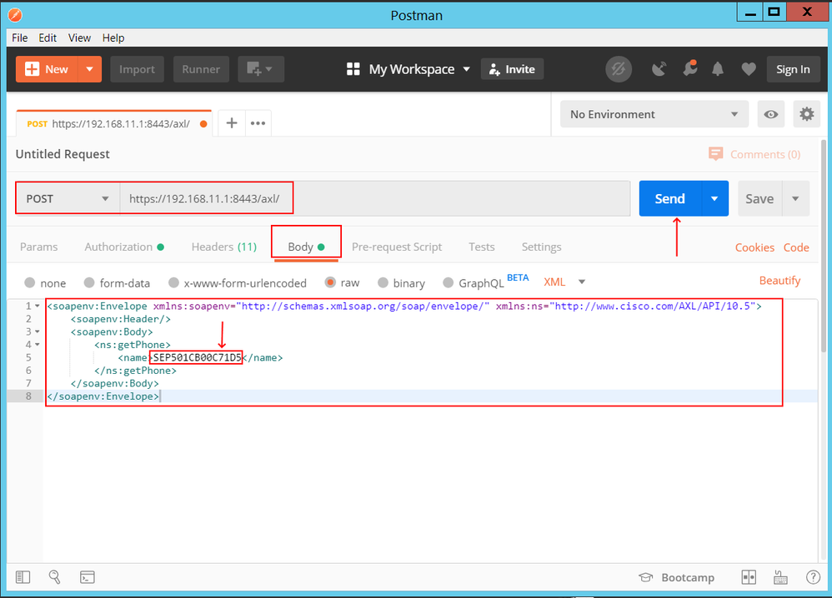Switch to two-pane layout icon

[749, 577]
